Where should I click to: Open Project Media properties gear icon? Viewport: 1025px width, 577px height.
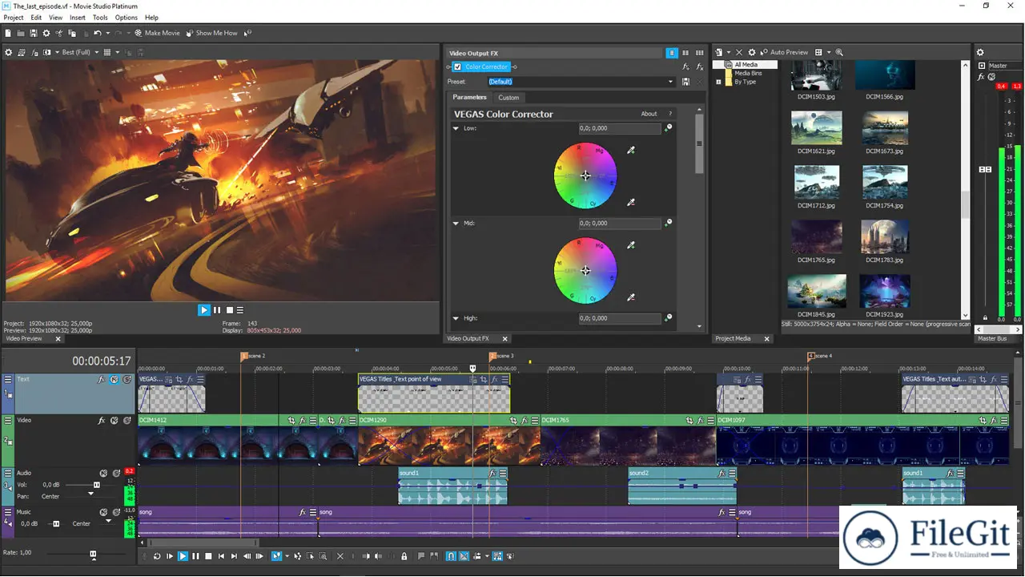click(752, 52)
